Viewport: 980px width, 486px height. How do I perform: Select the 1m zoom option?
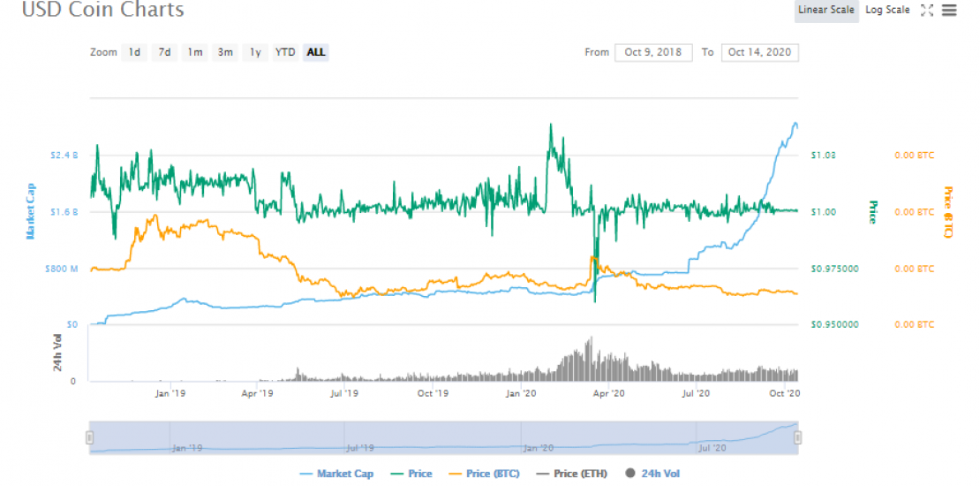click(194, 52)
